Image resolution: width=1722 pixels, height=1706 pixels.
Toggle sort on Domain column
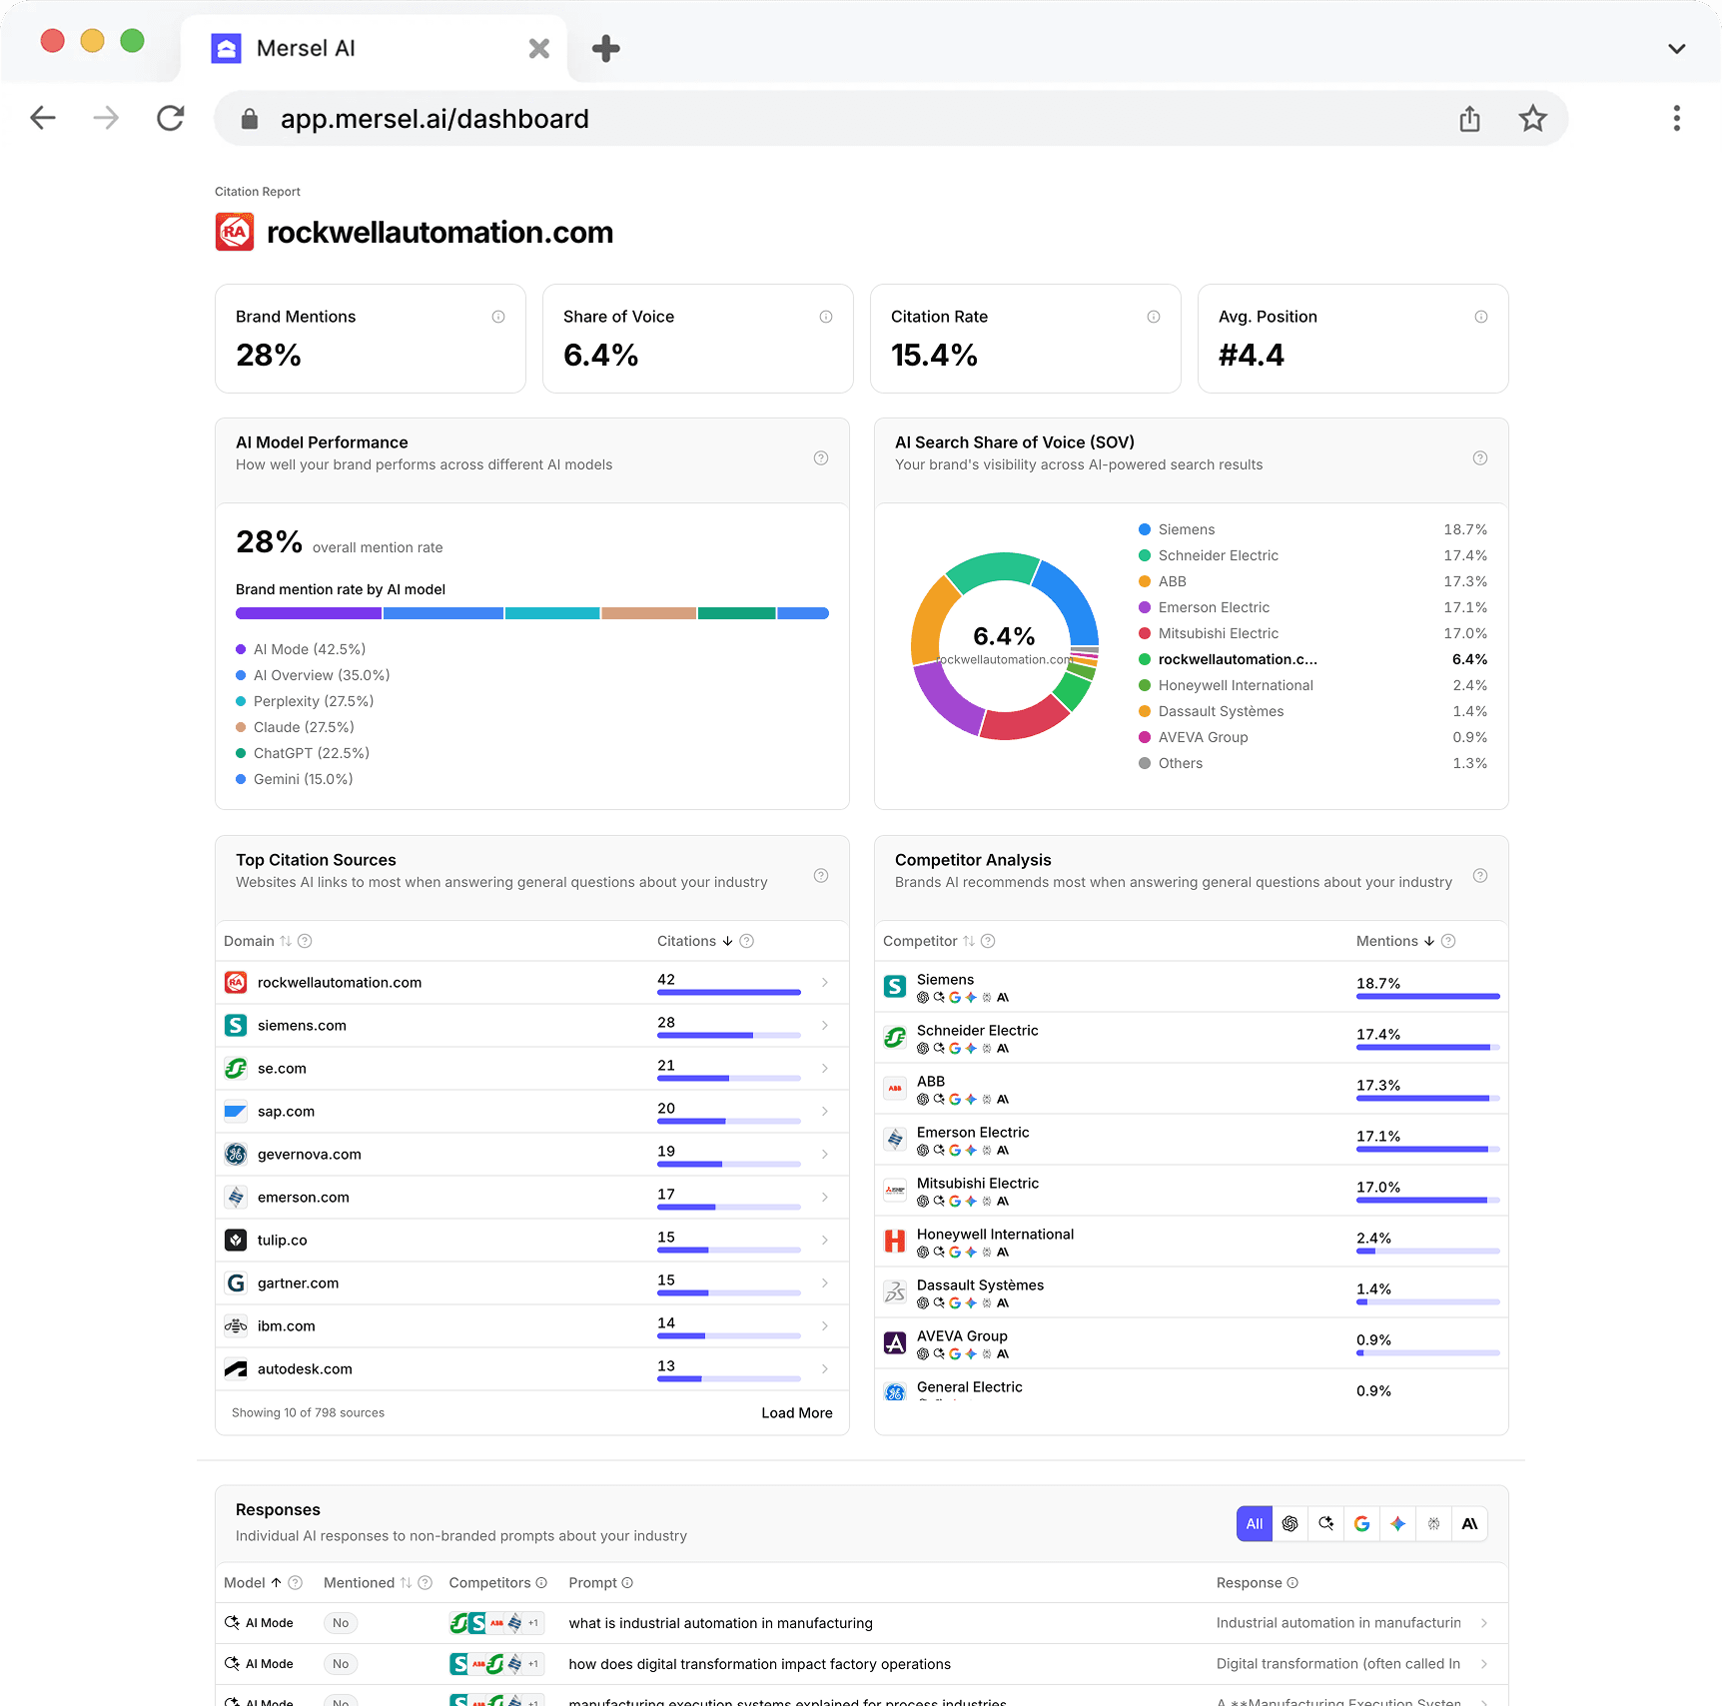tap(285, 941)
